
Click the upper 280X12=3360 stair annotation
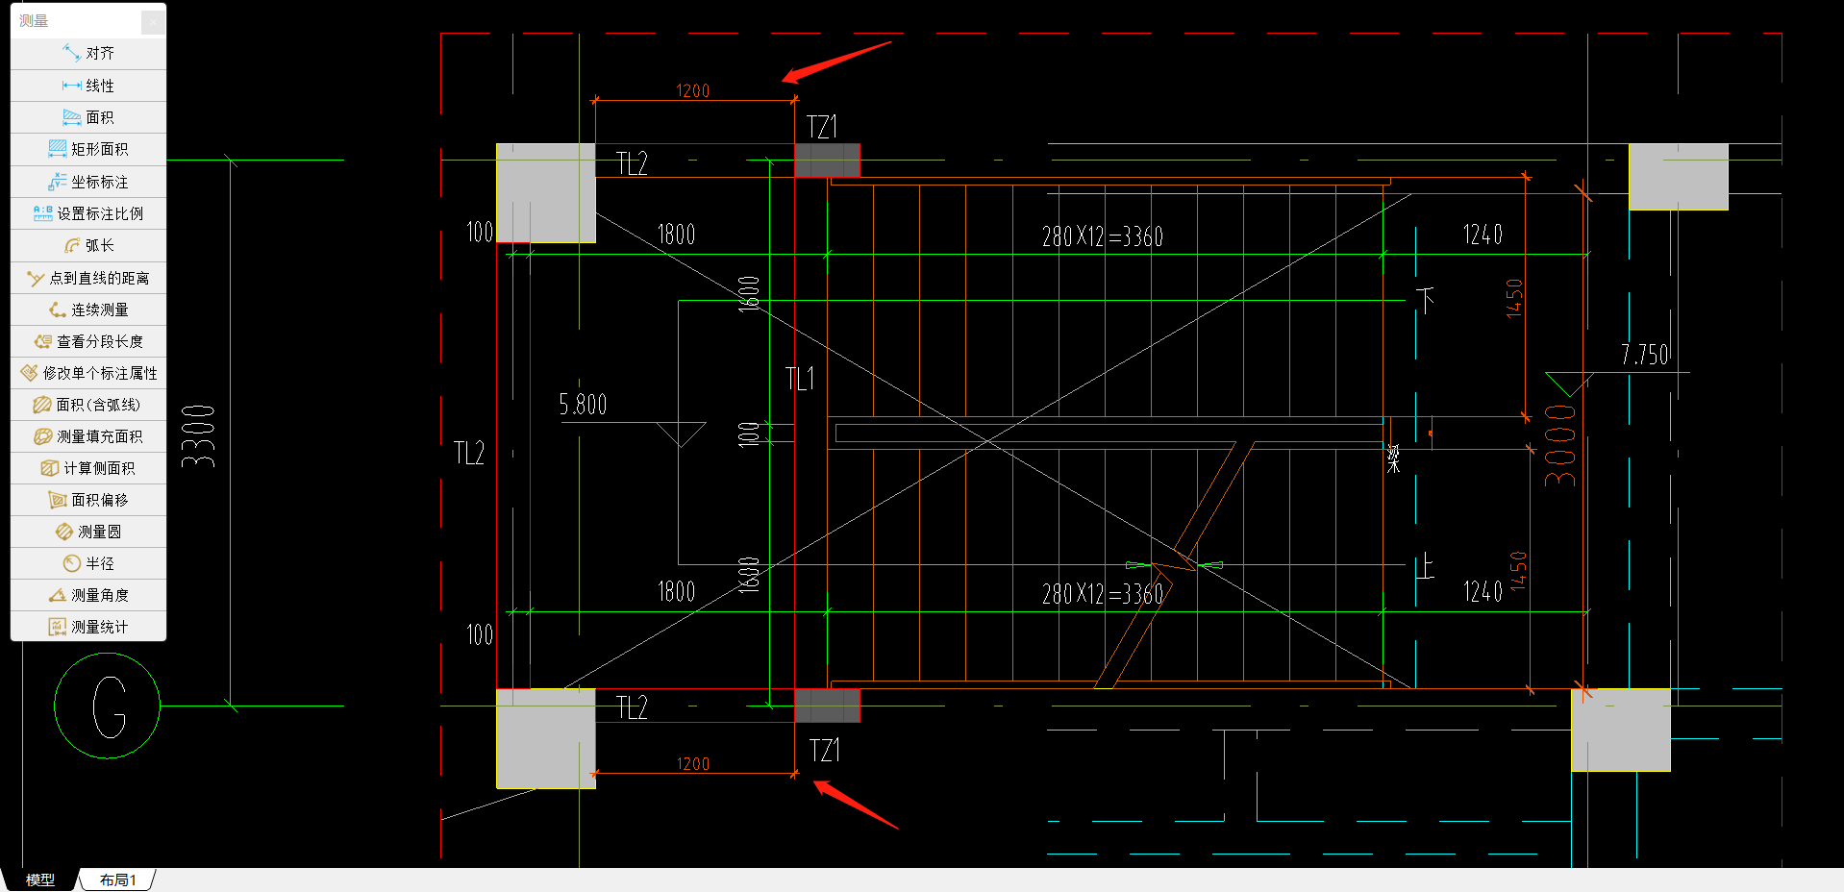(1103, 236)
